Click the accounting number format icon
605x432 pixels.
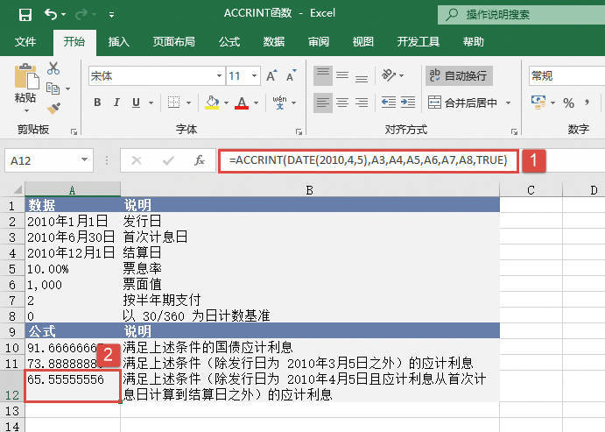pyautogui.click(x=538, y=103)
